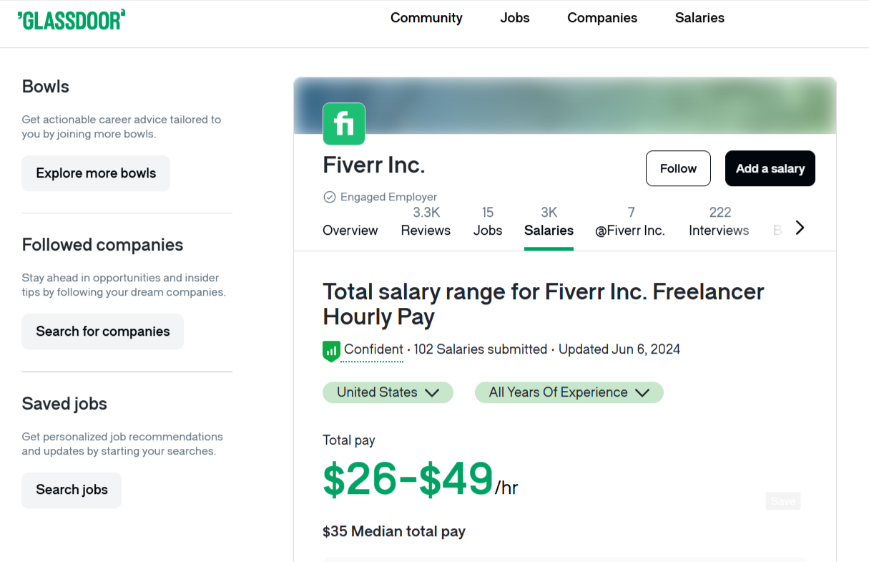This screenshot has height=562, width=869.
Task: Click the Glassdoor logo
Action: point(69,19)
